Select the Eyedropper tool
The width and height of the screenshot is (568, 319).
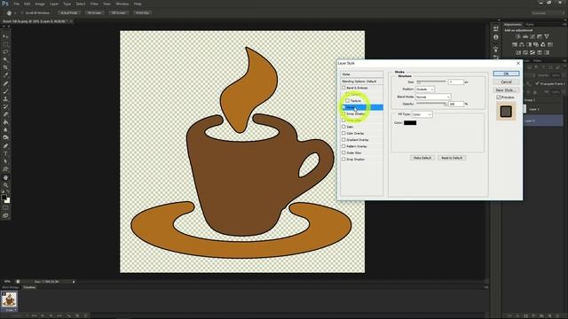pyautogui.click(x=5, y=74)
